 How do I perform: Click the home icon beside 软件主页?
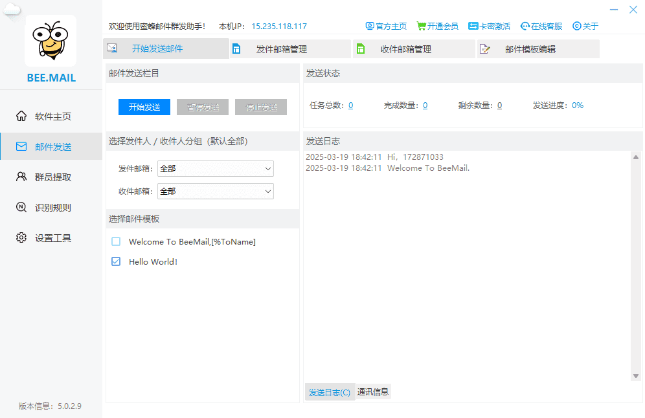tap(21, 116)
